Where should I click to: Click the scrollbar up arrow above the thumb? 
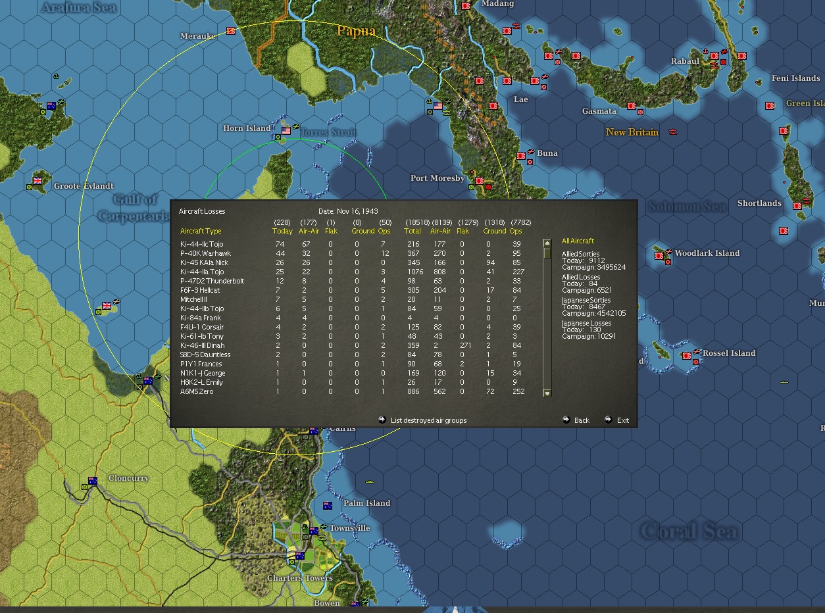tap(547, 243)
